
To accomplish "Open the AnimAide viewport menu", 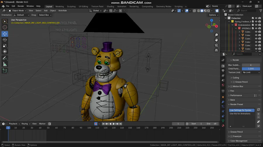I will (x=63, y=11).
